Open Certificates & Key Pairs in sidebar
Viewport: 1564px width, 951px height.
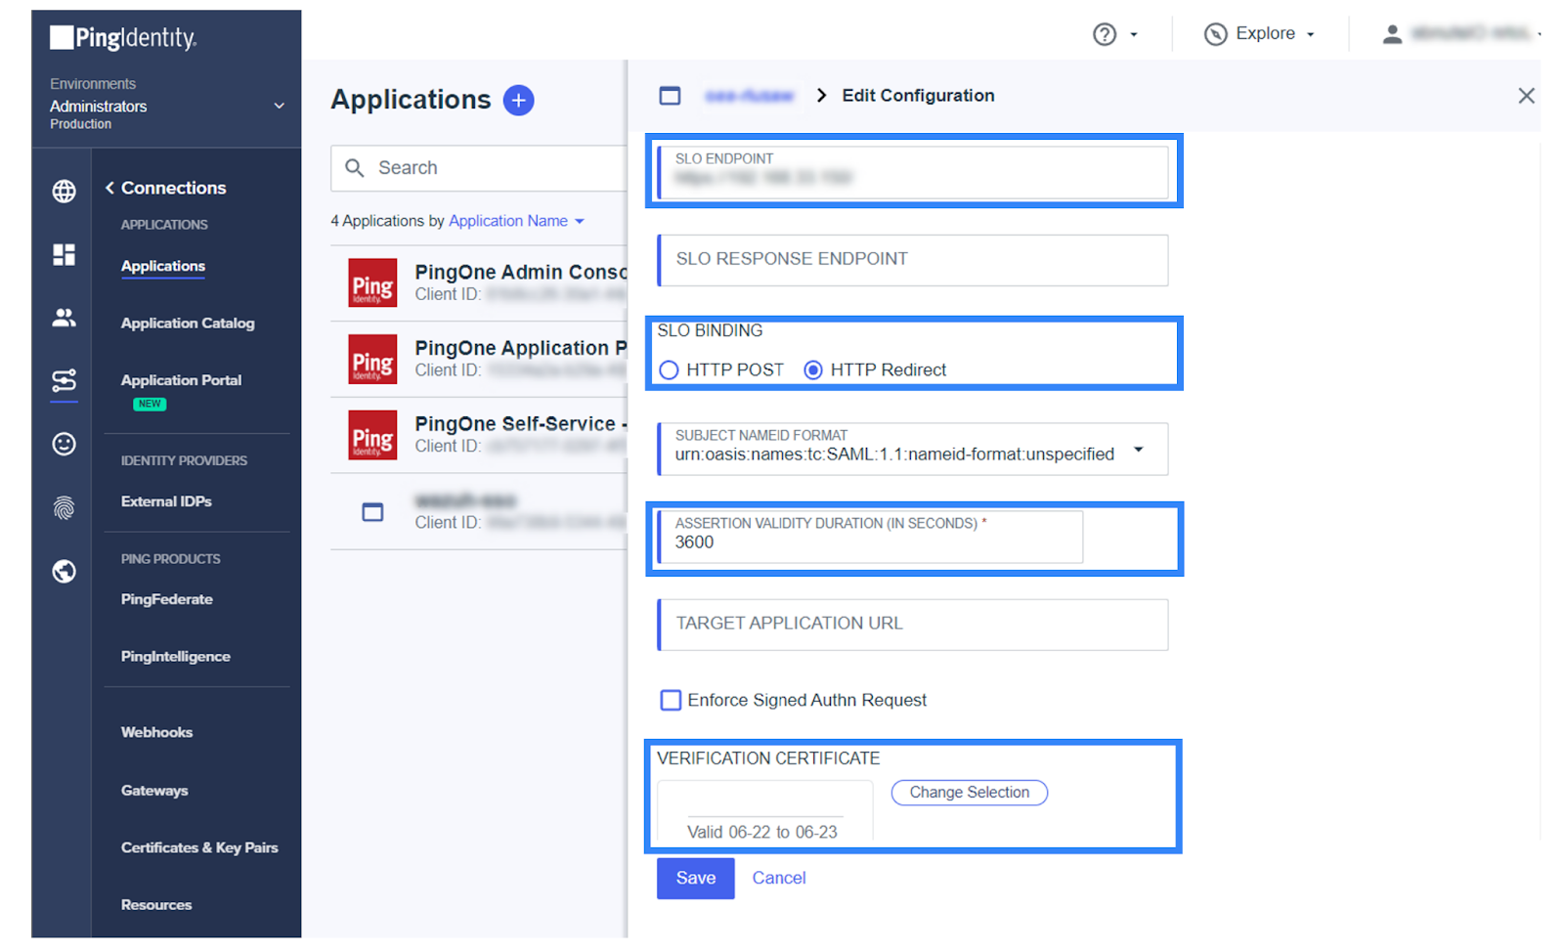click(x=199, y=847)
